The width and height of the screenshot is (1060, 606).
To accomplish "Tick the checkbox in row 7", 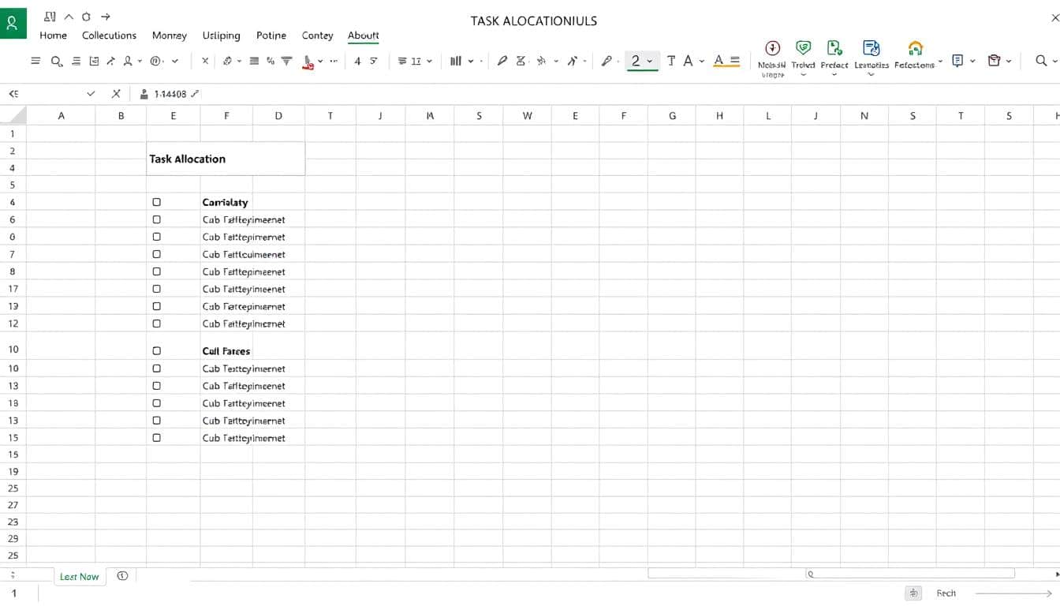I will coord(156,254).
